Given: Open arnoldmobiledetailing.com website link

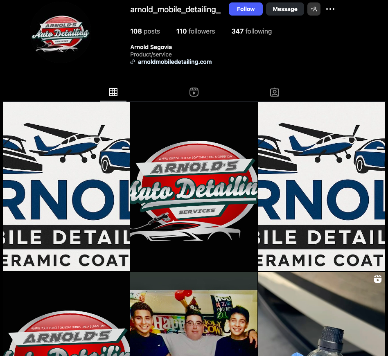Looking at the screenshot, I should 175,62.
